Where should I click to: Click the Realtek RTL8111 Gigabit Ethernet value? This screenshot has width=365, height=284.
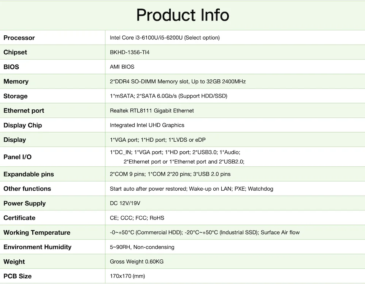coord(152,110)
